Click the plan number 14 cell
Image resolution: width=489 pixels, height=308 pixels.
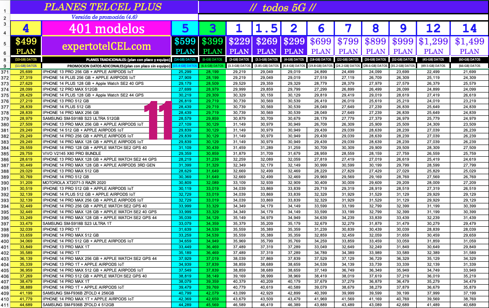coord(469,28)
